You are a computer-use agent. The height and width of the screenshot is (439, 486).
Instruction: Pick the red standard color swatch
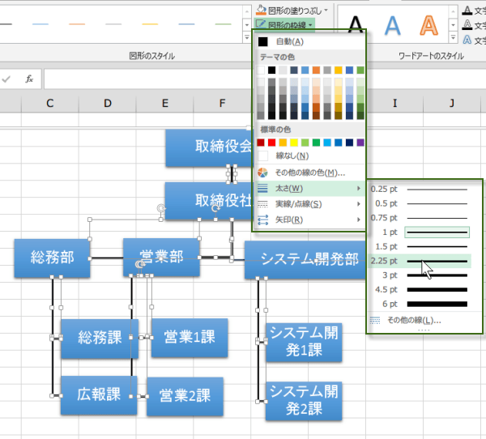272,143
